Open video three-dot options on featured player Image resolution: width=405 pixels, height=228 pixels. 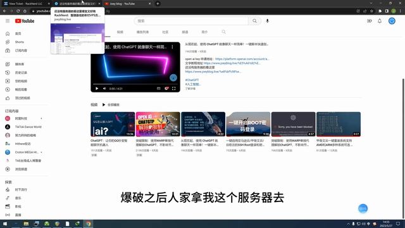[x=172, y=47]
